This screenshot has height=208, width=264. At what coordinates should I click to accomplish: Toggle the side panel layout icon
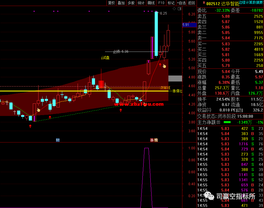tap(180, 9)
